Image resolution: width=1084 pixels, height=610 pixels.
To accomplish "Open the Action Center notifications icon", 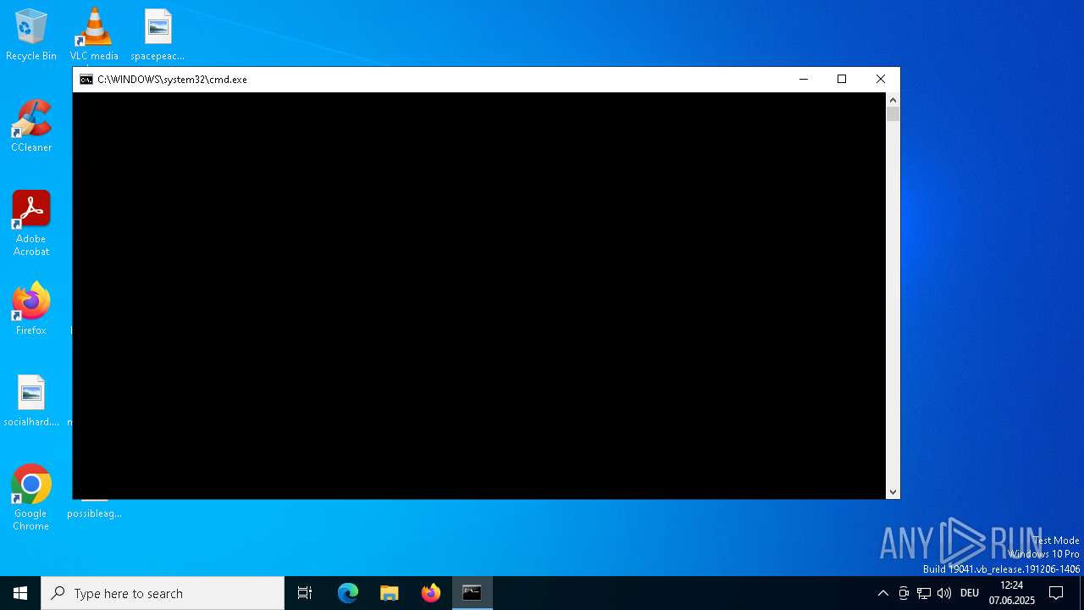I will [1056, 593].
